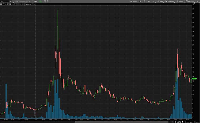
Task: Click the zoom out magnifier icon
Action: [180, 122]
